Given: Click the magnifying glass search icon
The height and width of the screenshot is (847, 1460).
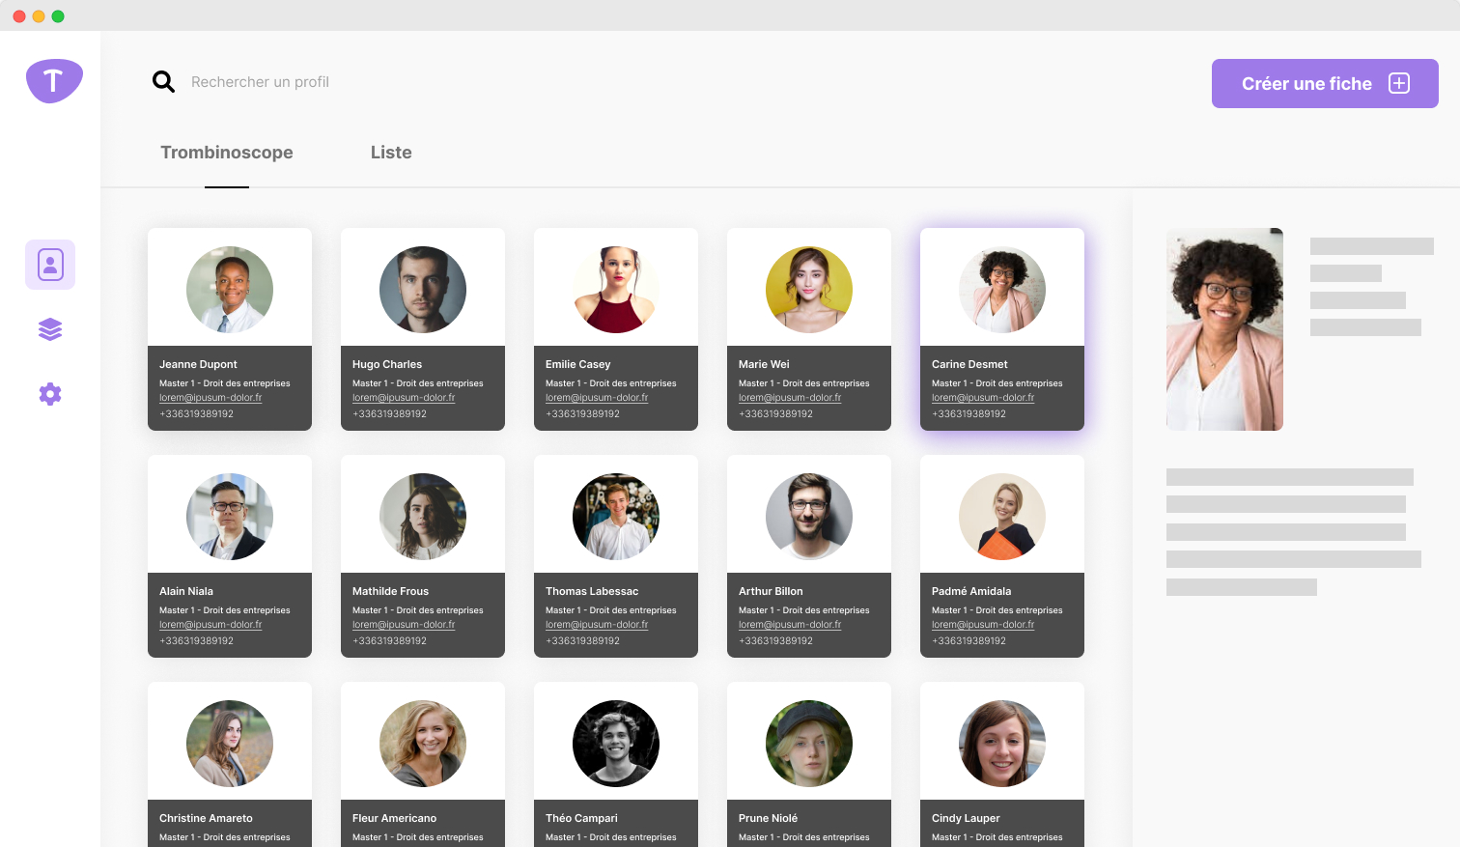Looking at the screenshot, I should click(163, 82).
